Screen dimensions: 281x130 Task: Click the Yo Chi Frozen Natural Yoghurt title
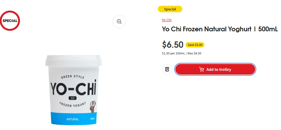(x=220, y=29)
